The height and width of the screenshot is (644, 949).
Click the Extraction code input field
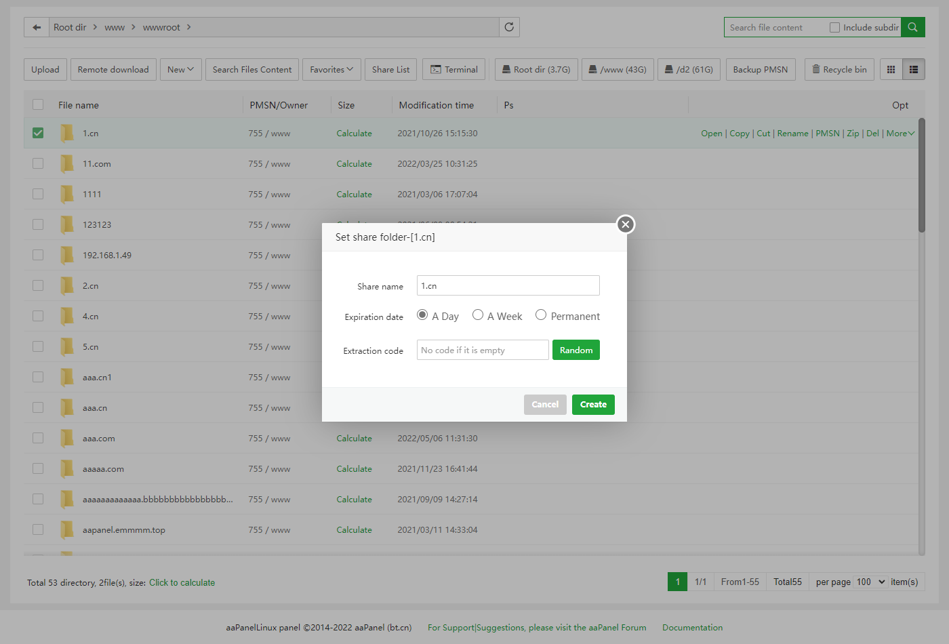pyautogui.click(x=482, y=350)
